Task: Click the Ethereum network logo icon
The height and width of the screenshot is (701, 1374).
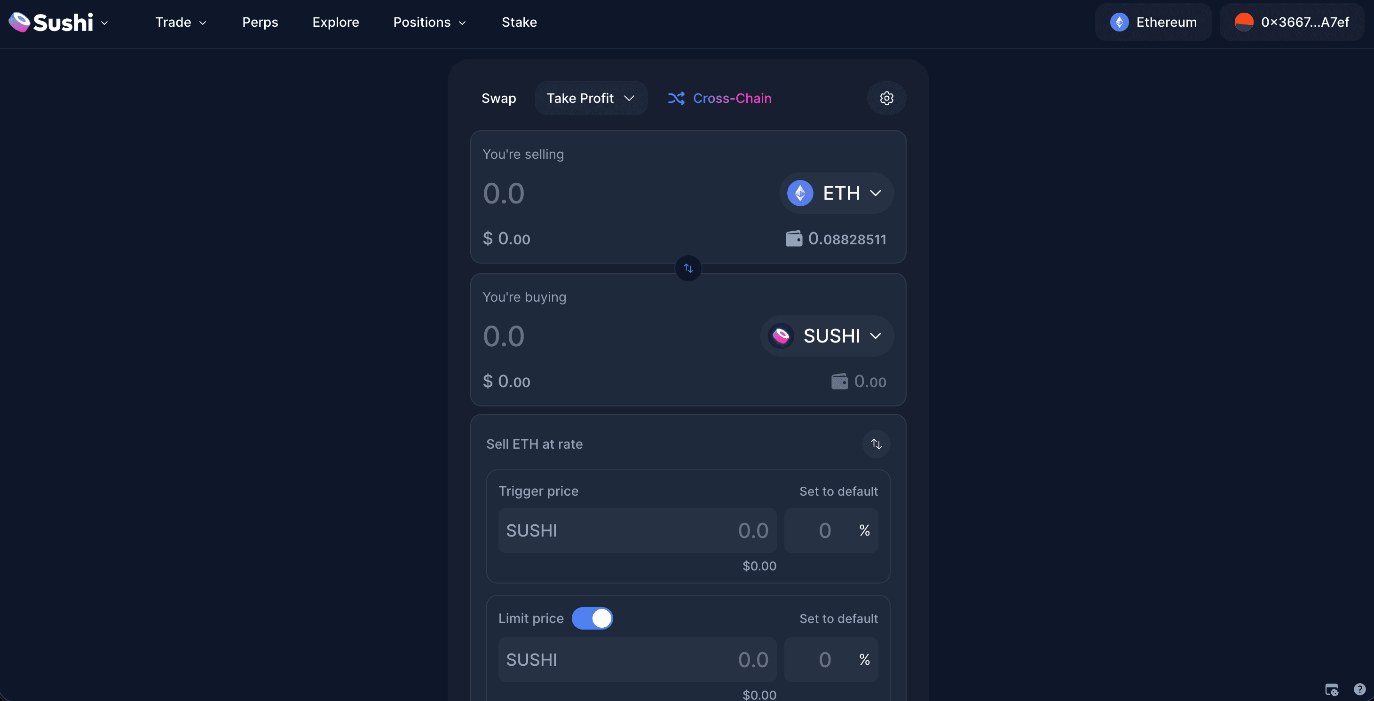Action: pyautogui.click(x=1119, y=22)
